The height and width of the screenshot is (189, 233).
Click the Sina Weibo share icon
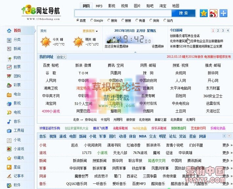[214, 13]
